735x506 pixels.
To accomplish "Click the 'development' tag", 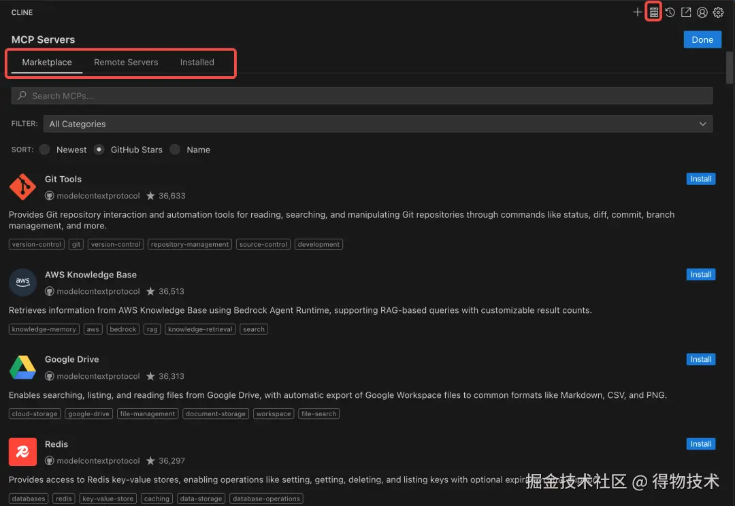I will (318, 244).
